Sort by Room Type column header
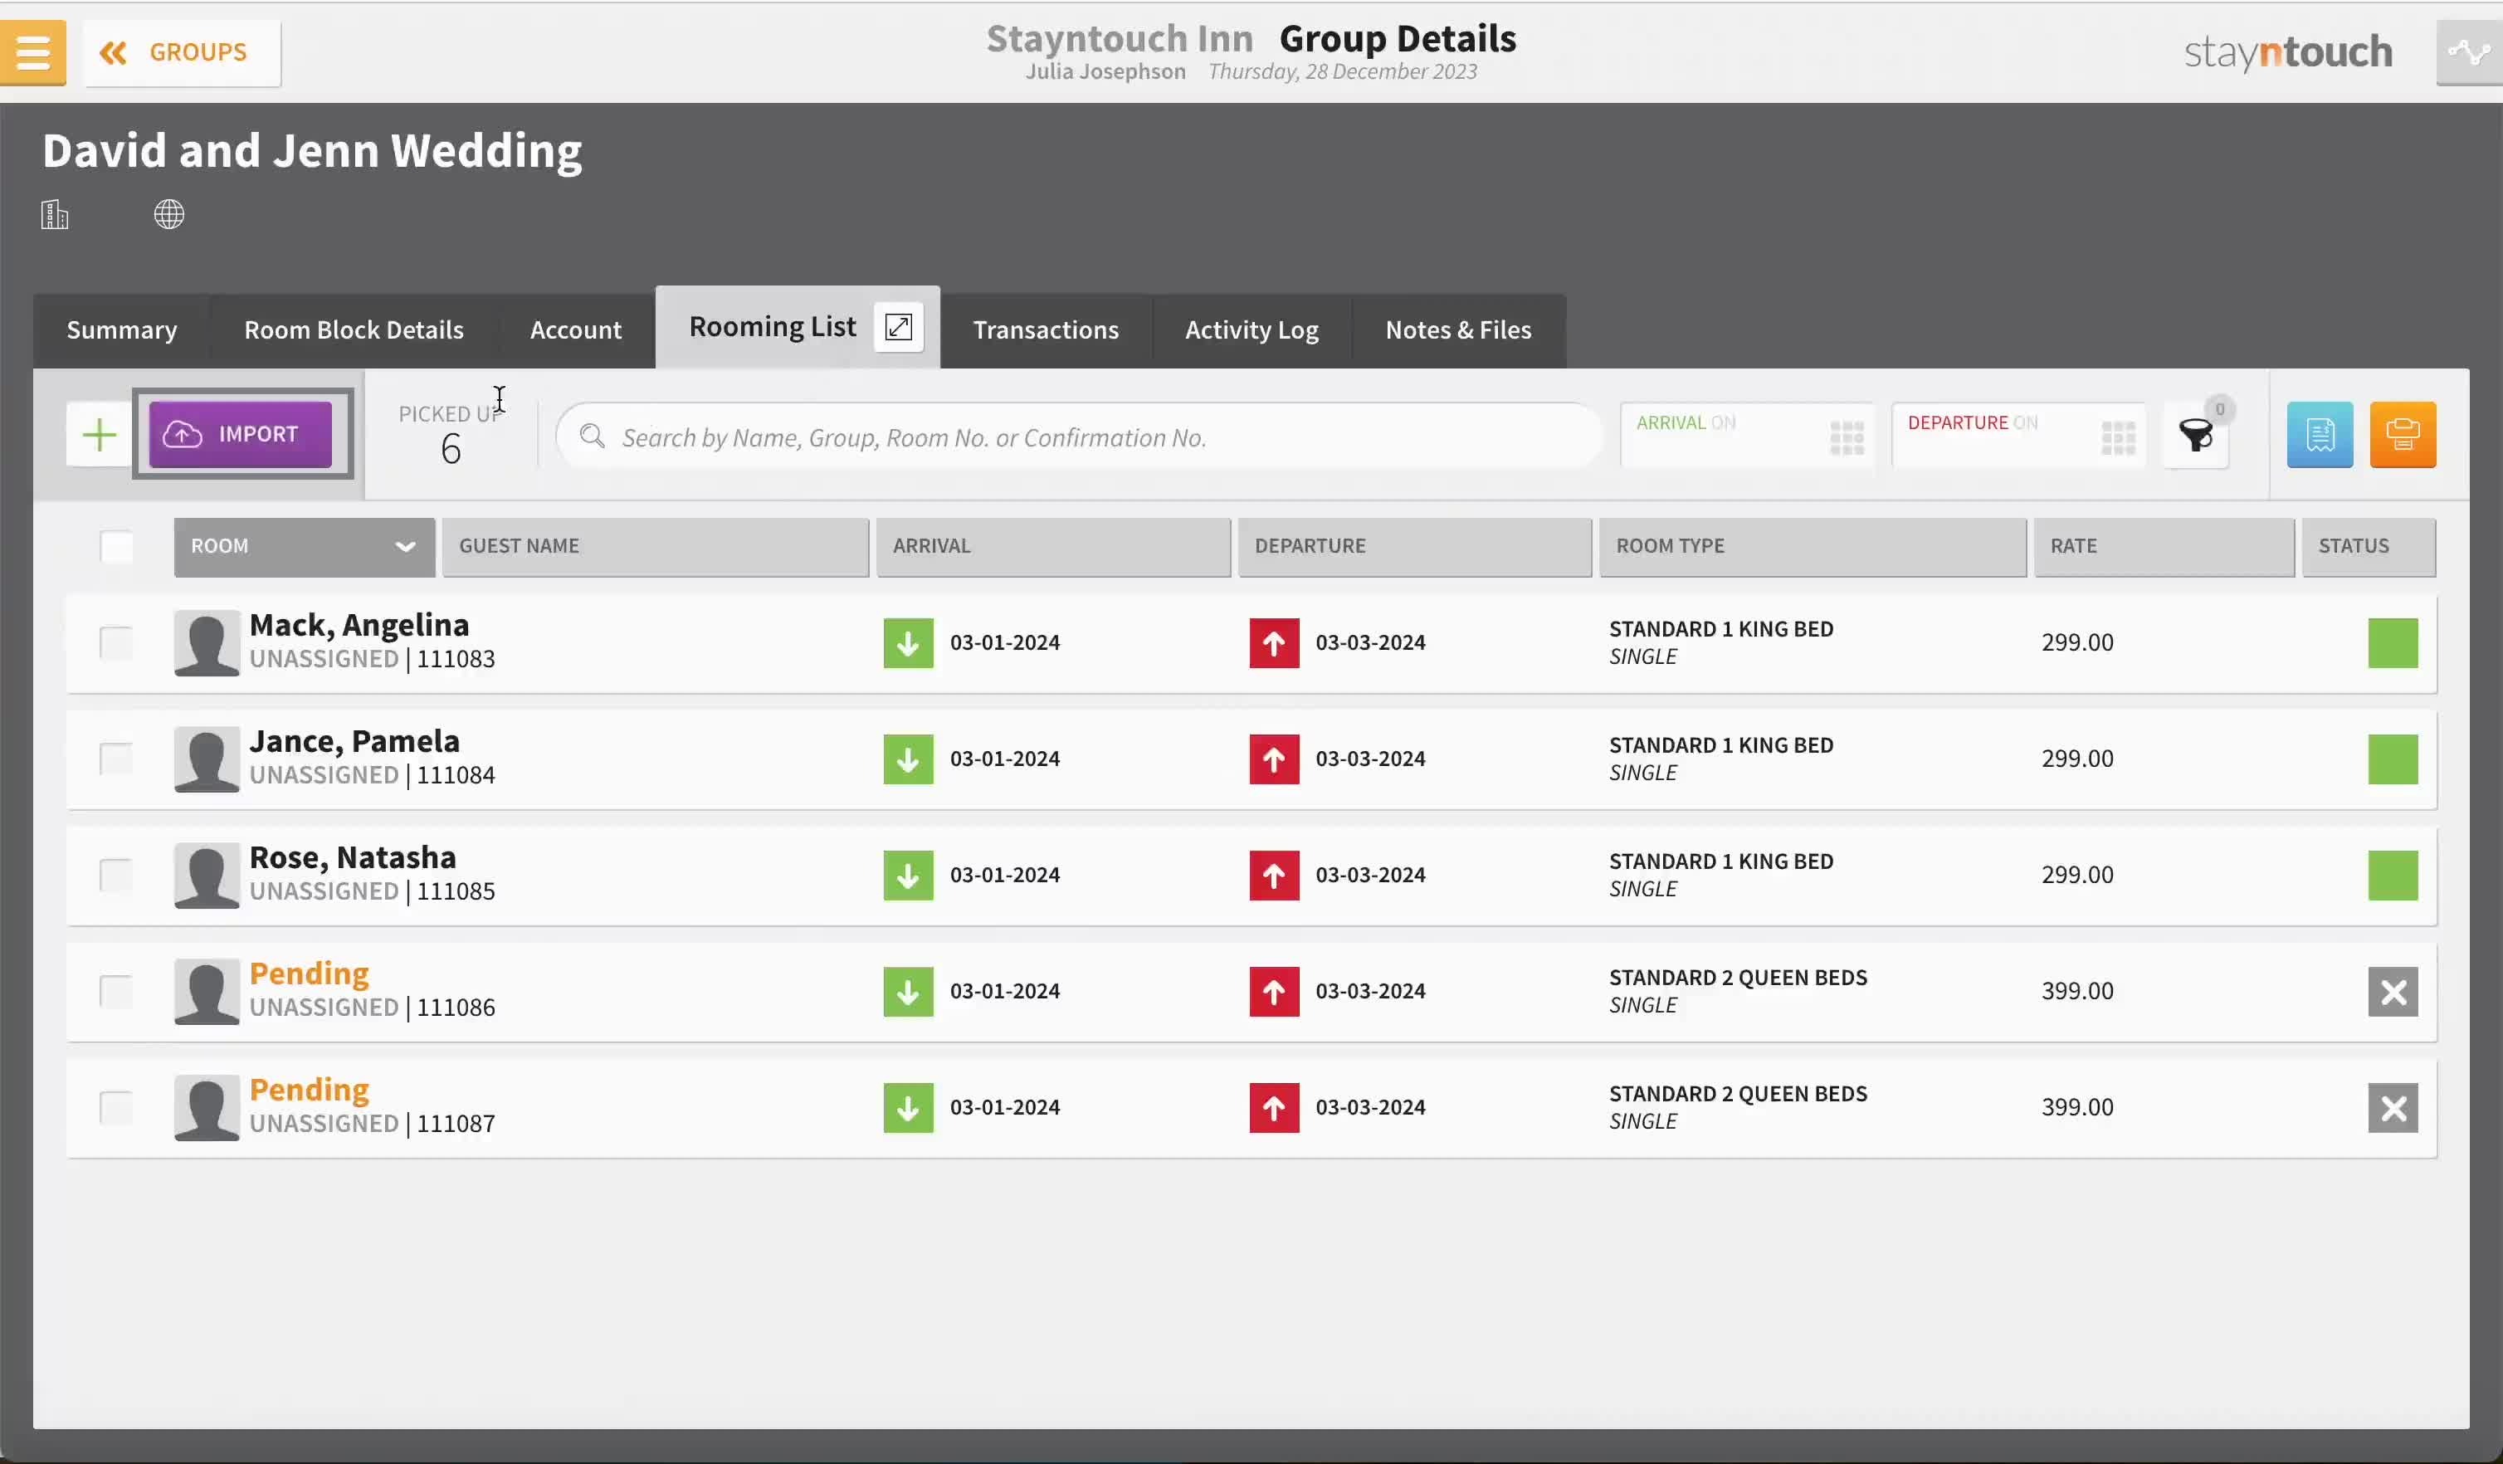The width and height of the screenshot is (2503, 1464). pos(1813,547)
